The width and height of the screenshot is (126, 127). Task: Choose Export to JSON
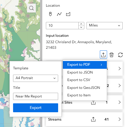85,72
